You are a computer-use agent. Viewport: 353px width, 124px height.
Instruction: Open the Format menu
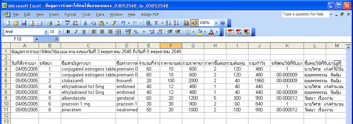pos(70,14)
